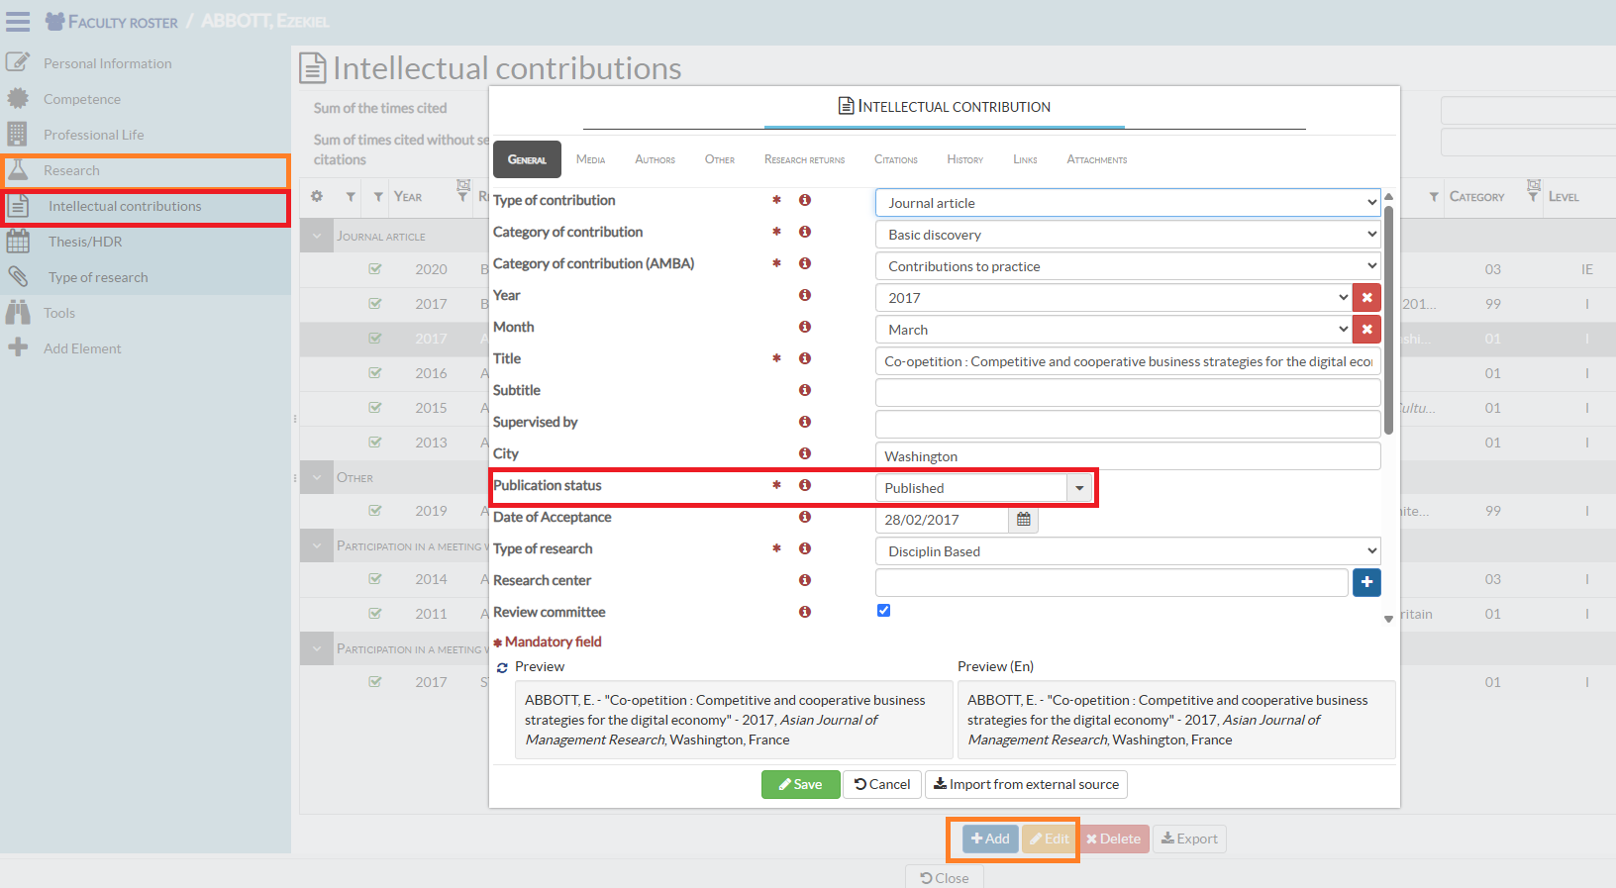Click the Preview refresh icon
The height and width of the screenshot is (888, 1616).
pyautogui.click(x=502, y=667)
